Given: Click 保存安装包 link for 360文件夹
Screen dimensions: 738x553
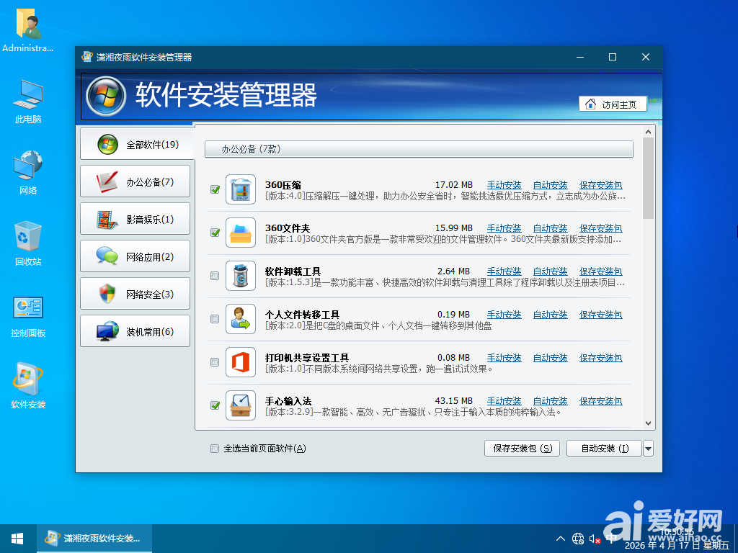Looking at the screenshot, I should click(600, 228).
